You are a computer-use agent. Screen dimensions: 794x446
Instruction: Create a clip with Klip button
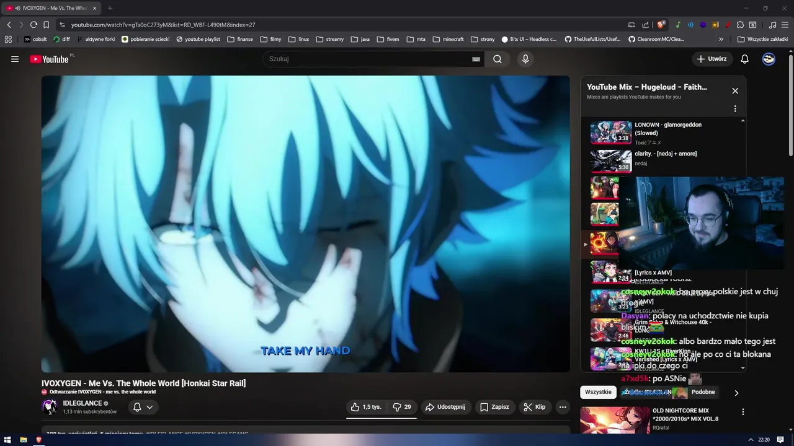(x=535, y=407)
